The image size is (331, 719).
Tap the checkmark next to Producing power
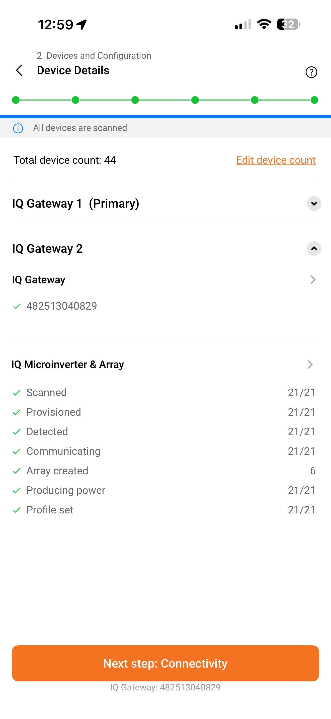pos(17,490)
